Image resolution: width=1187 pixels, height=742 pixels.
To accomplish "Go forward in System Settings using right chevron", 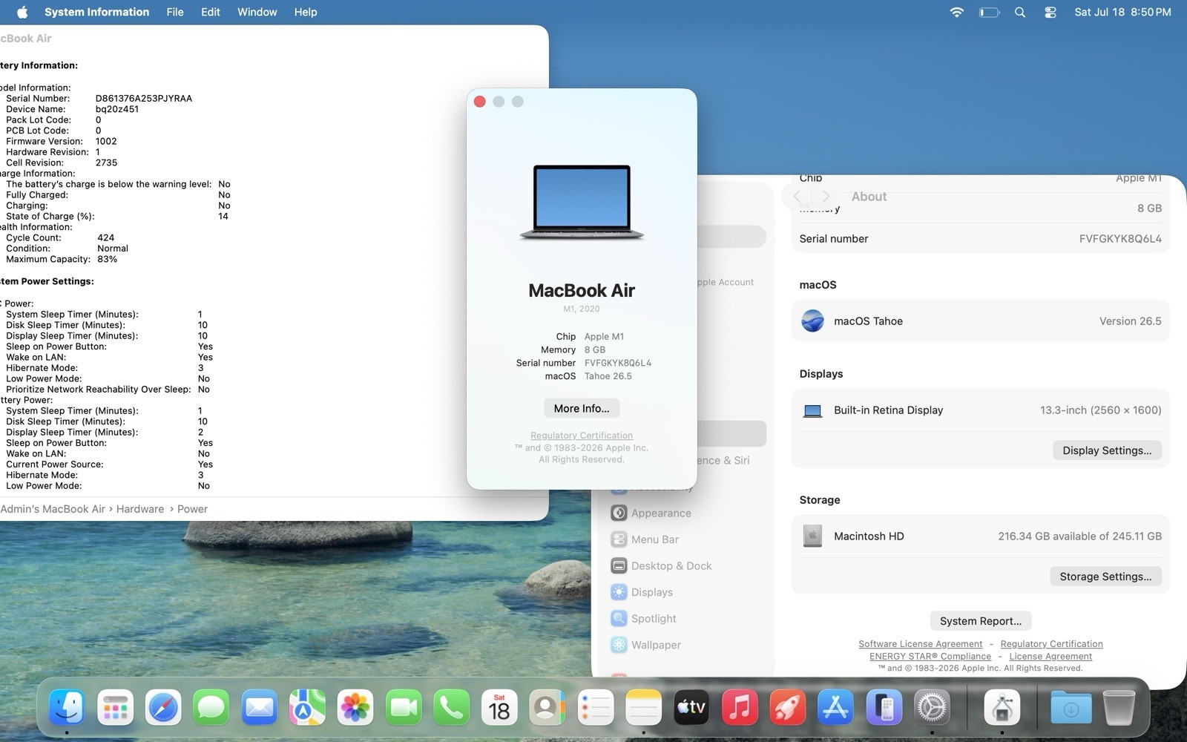I will [825, 197].
